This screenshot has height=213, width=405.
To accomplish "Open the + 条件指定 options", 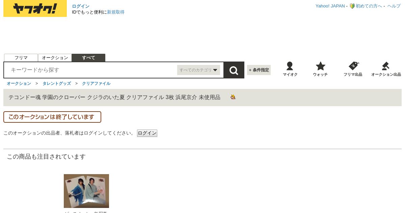I will (259, 70).
